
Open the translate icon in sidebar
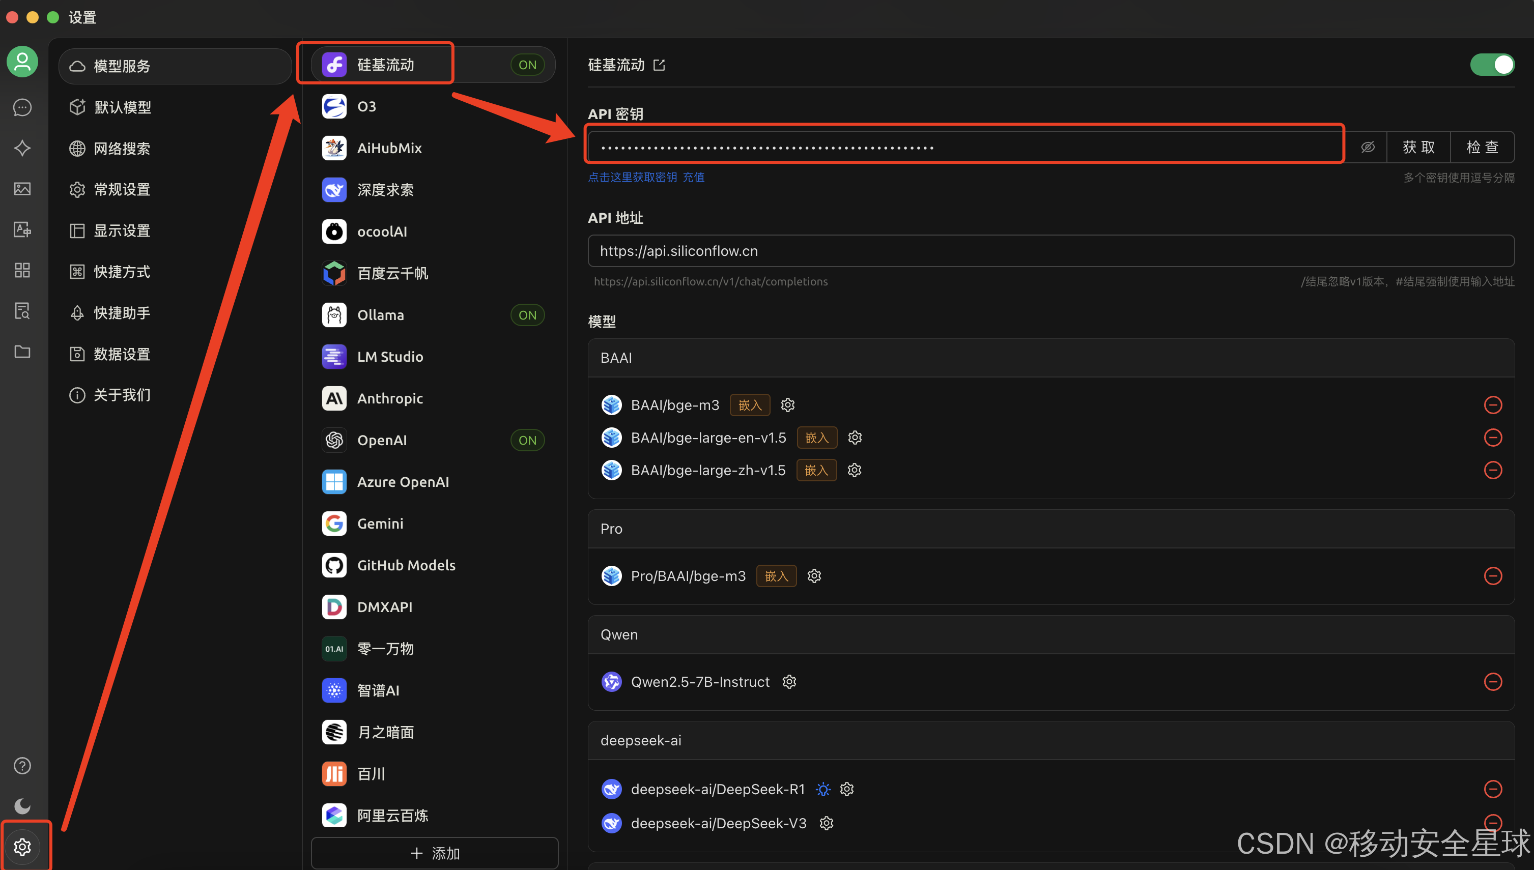click(x=22, y=229)
